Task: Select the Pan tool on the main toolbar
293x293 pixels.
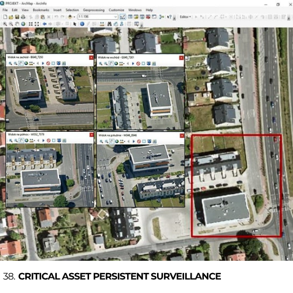Action: click(x=17, y=24)
